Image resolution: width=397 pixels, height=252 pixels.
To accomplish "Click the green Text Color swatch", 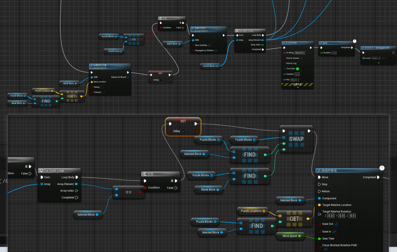I will pyautogui.click(x=297, y=69).
